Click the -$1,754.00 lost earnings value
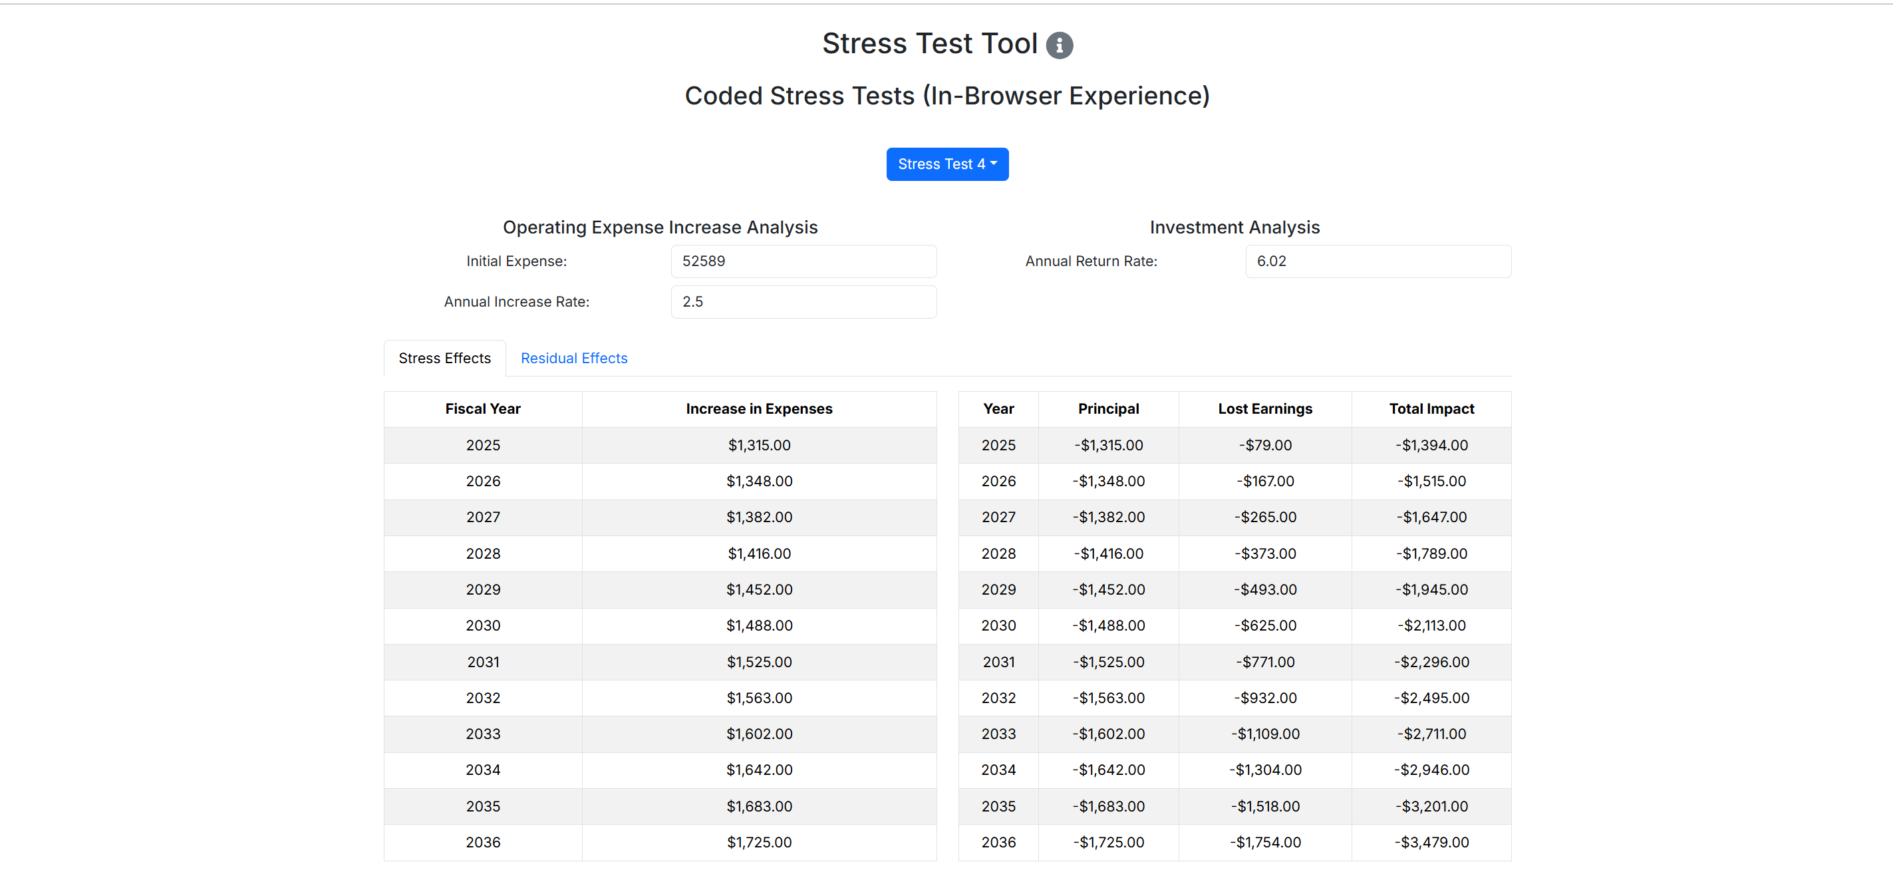Viewport: 1893px width, 878px height. 1264,842
